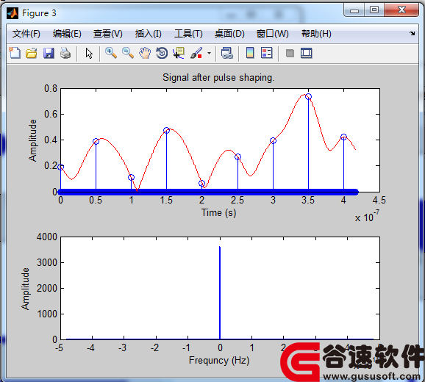Activate the Zoom Out magnifier tool
This screenshot has width=425, height=382.
pos(128,53)
